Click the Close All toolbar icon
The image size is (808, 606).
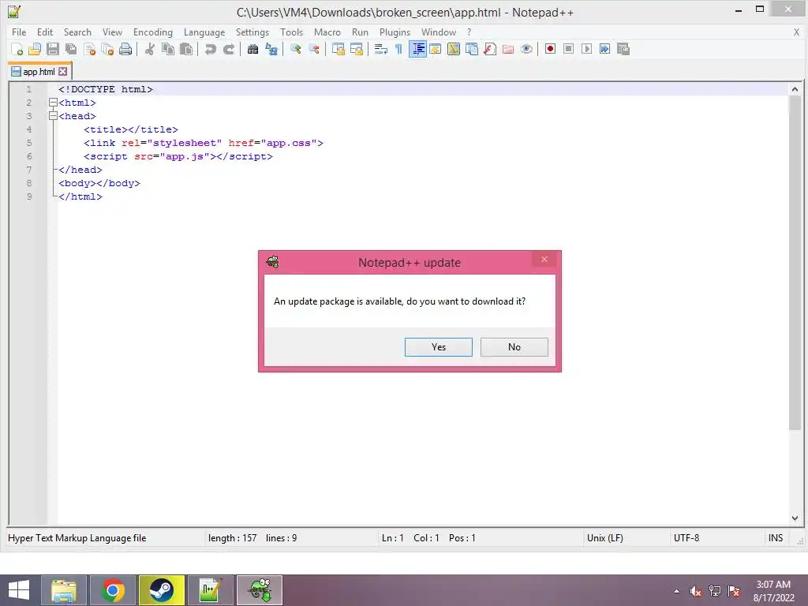[x=107, y=49]
